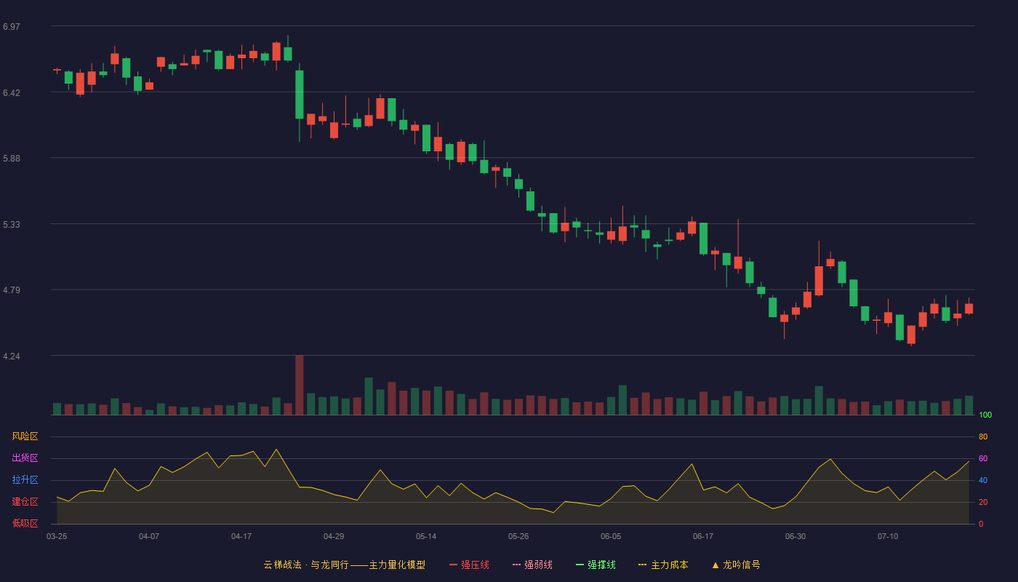Click the 60 indicator axis value
This screenshot has width=1018, height=582.
(x=983, y=458)
